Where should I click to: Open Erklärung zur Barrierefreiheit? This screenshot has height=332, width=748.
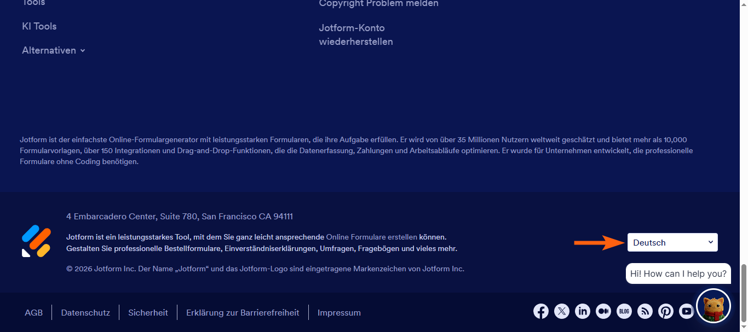[243, 312]
